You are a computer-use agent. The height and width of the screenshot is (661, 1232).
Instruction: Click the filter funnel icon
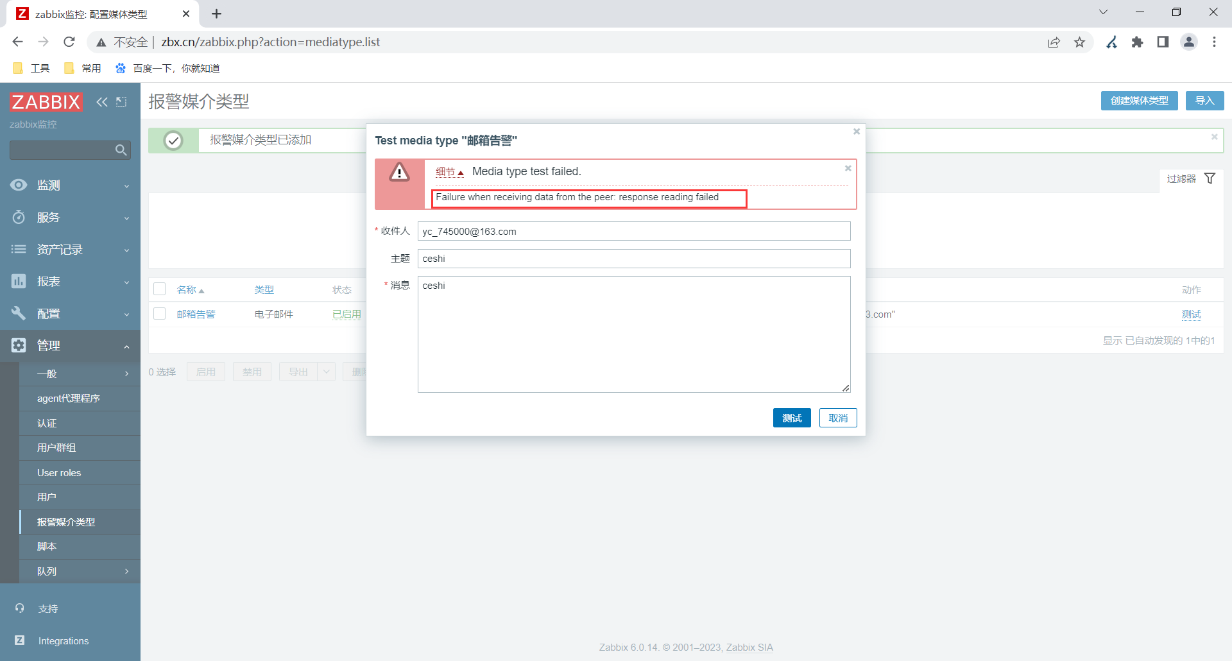coord(1210,178)
